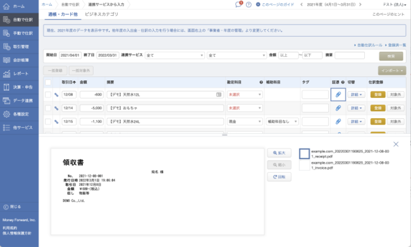This screenshot has width=411, height=247.
Task: Open the chat notification bubble icon
Action: 238,4
